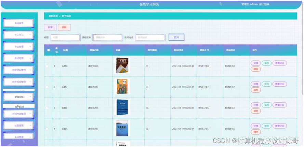Image resolution: width=304 pixels, height=147 pixels.
Task: Expand the 系统管理 sidebar chevron
Action: click(x=30, y=137)
